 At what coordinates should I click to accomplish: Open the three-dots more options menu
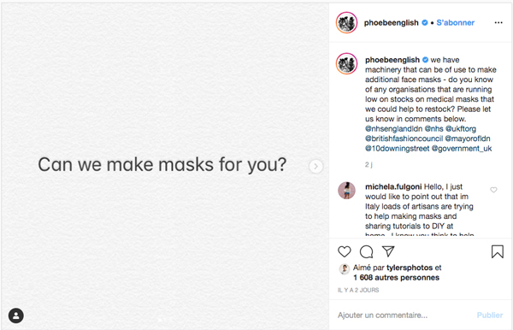point(498,22)
